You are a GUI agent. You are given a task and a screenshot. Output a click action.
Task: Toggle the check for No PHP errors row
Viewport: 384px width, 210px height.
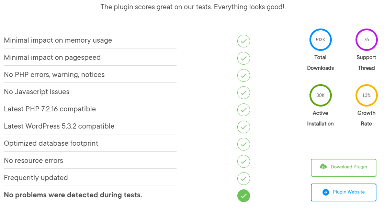[x=244, y=75]
